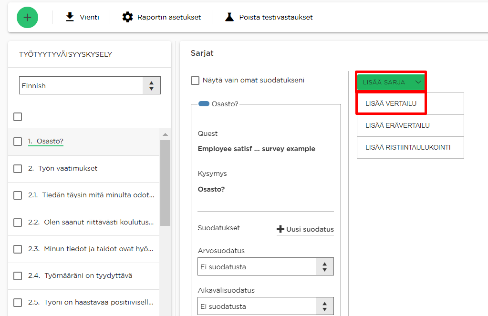This screenshot has height=316, width=488.
Task: Click the question list scroll-up arrow
Action: (x=165, y=134)
